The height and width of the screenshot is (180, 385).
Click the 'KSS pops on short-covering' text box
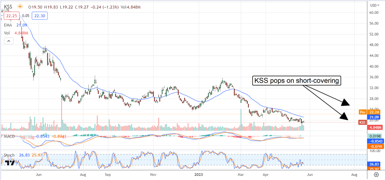coord(297,81)
